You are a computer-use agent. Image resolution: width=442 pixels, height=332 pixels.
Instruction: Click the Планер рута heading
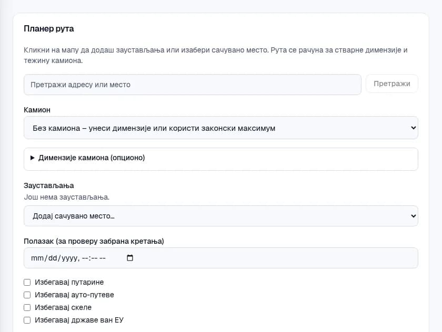click(x=49, y=29)
